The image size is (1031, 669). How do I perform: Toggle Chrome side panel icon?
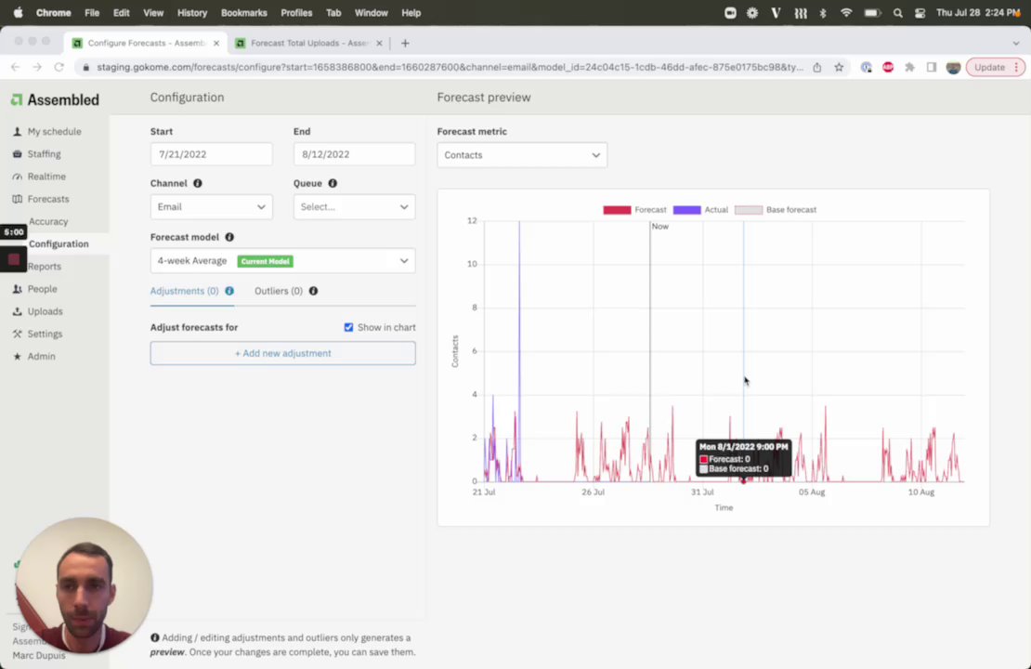[932, 67]
